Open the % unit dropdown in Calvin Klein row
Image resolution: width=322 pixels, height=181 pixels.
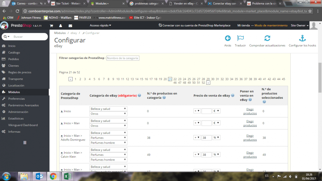click(216, 155)
